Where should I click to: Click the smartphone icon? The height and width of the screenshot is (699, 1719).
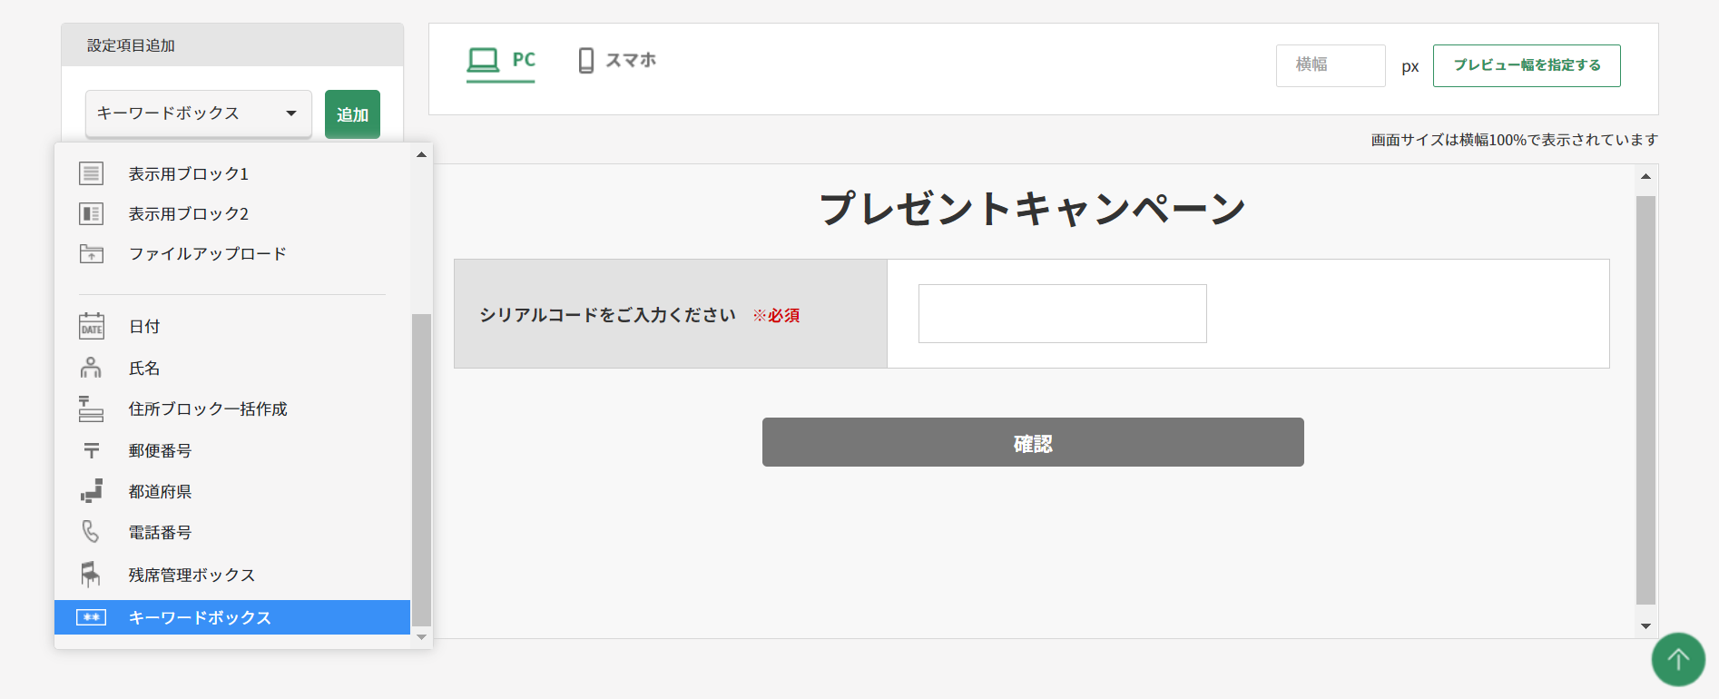(586, 61)
